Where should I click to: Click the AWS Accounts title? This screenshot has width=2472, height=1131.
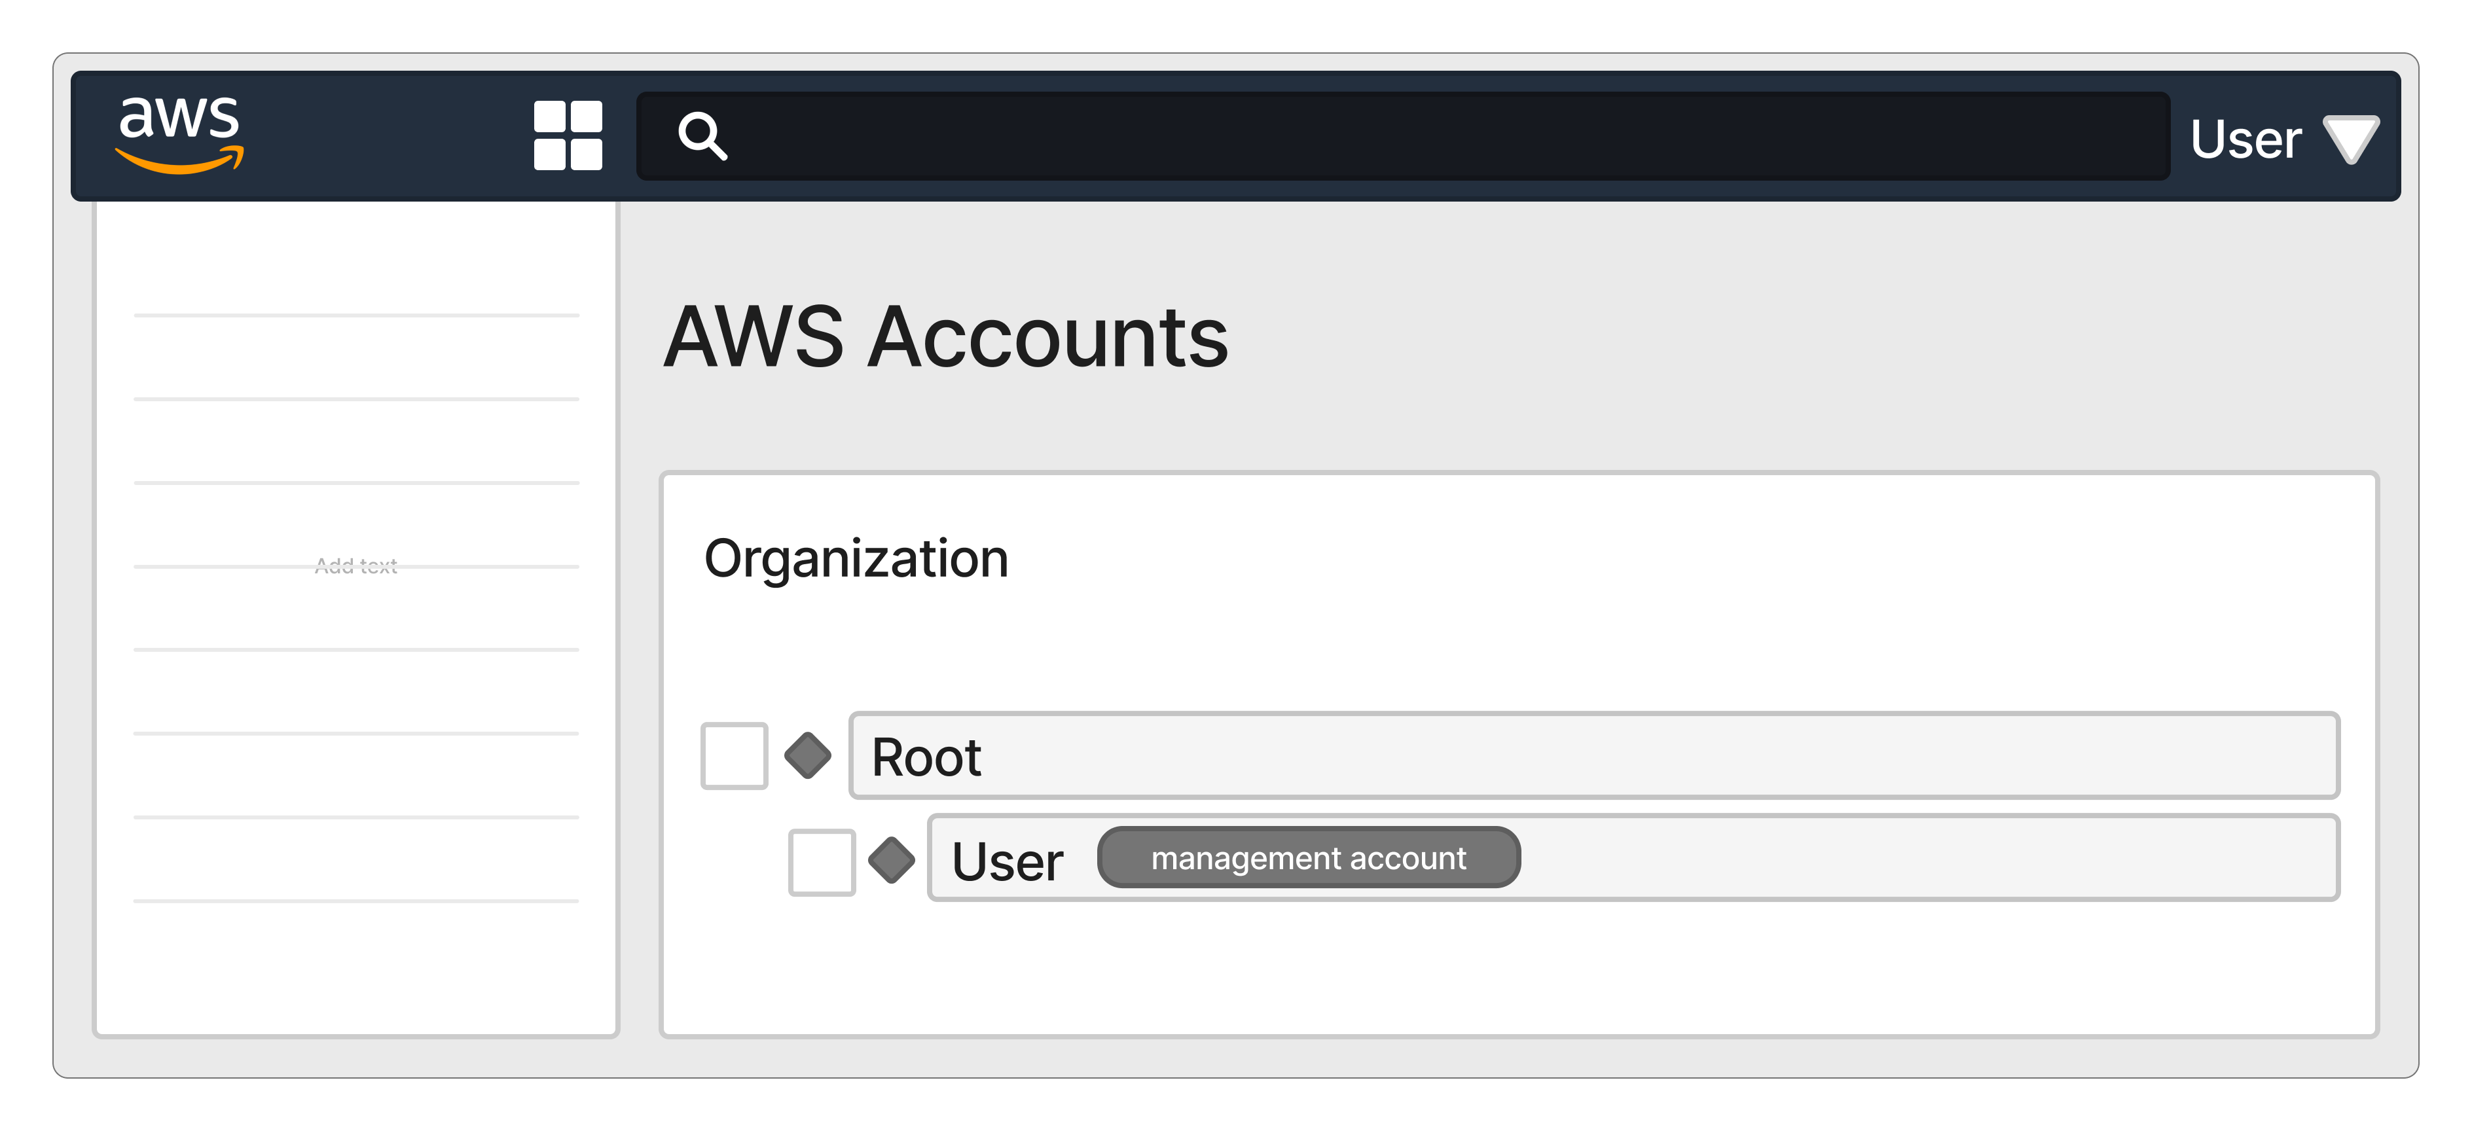pos(946,336)
